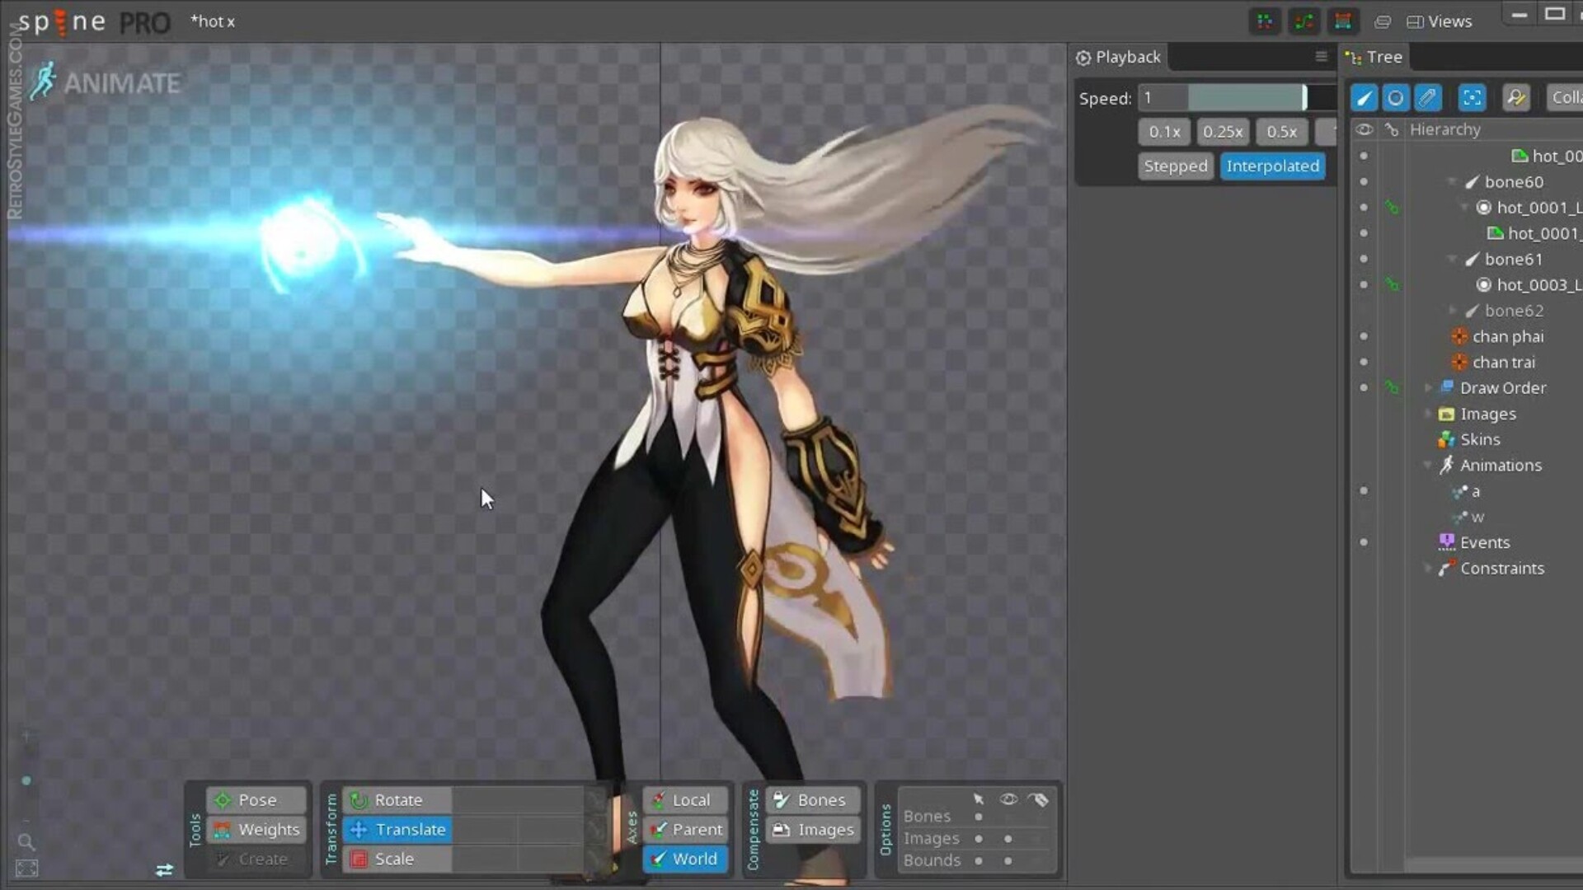This screenshot has height=890, width=1583.
Task: Select the Translate transform tool
Action: click(x=397, y=829)
